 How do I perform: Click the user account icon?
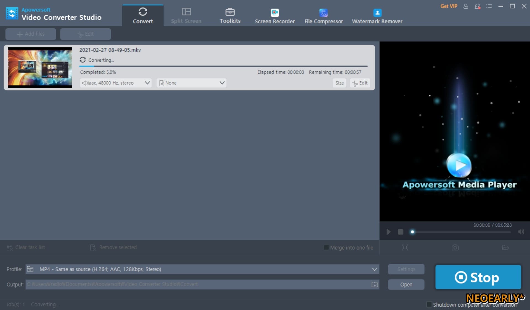[x=466, y=6]
